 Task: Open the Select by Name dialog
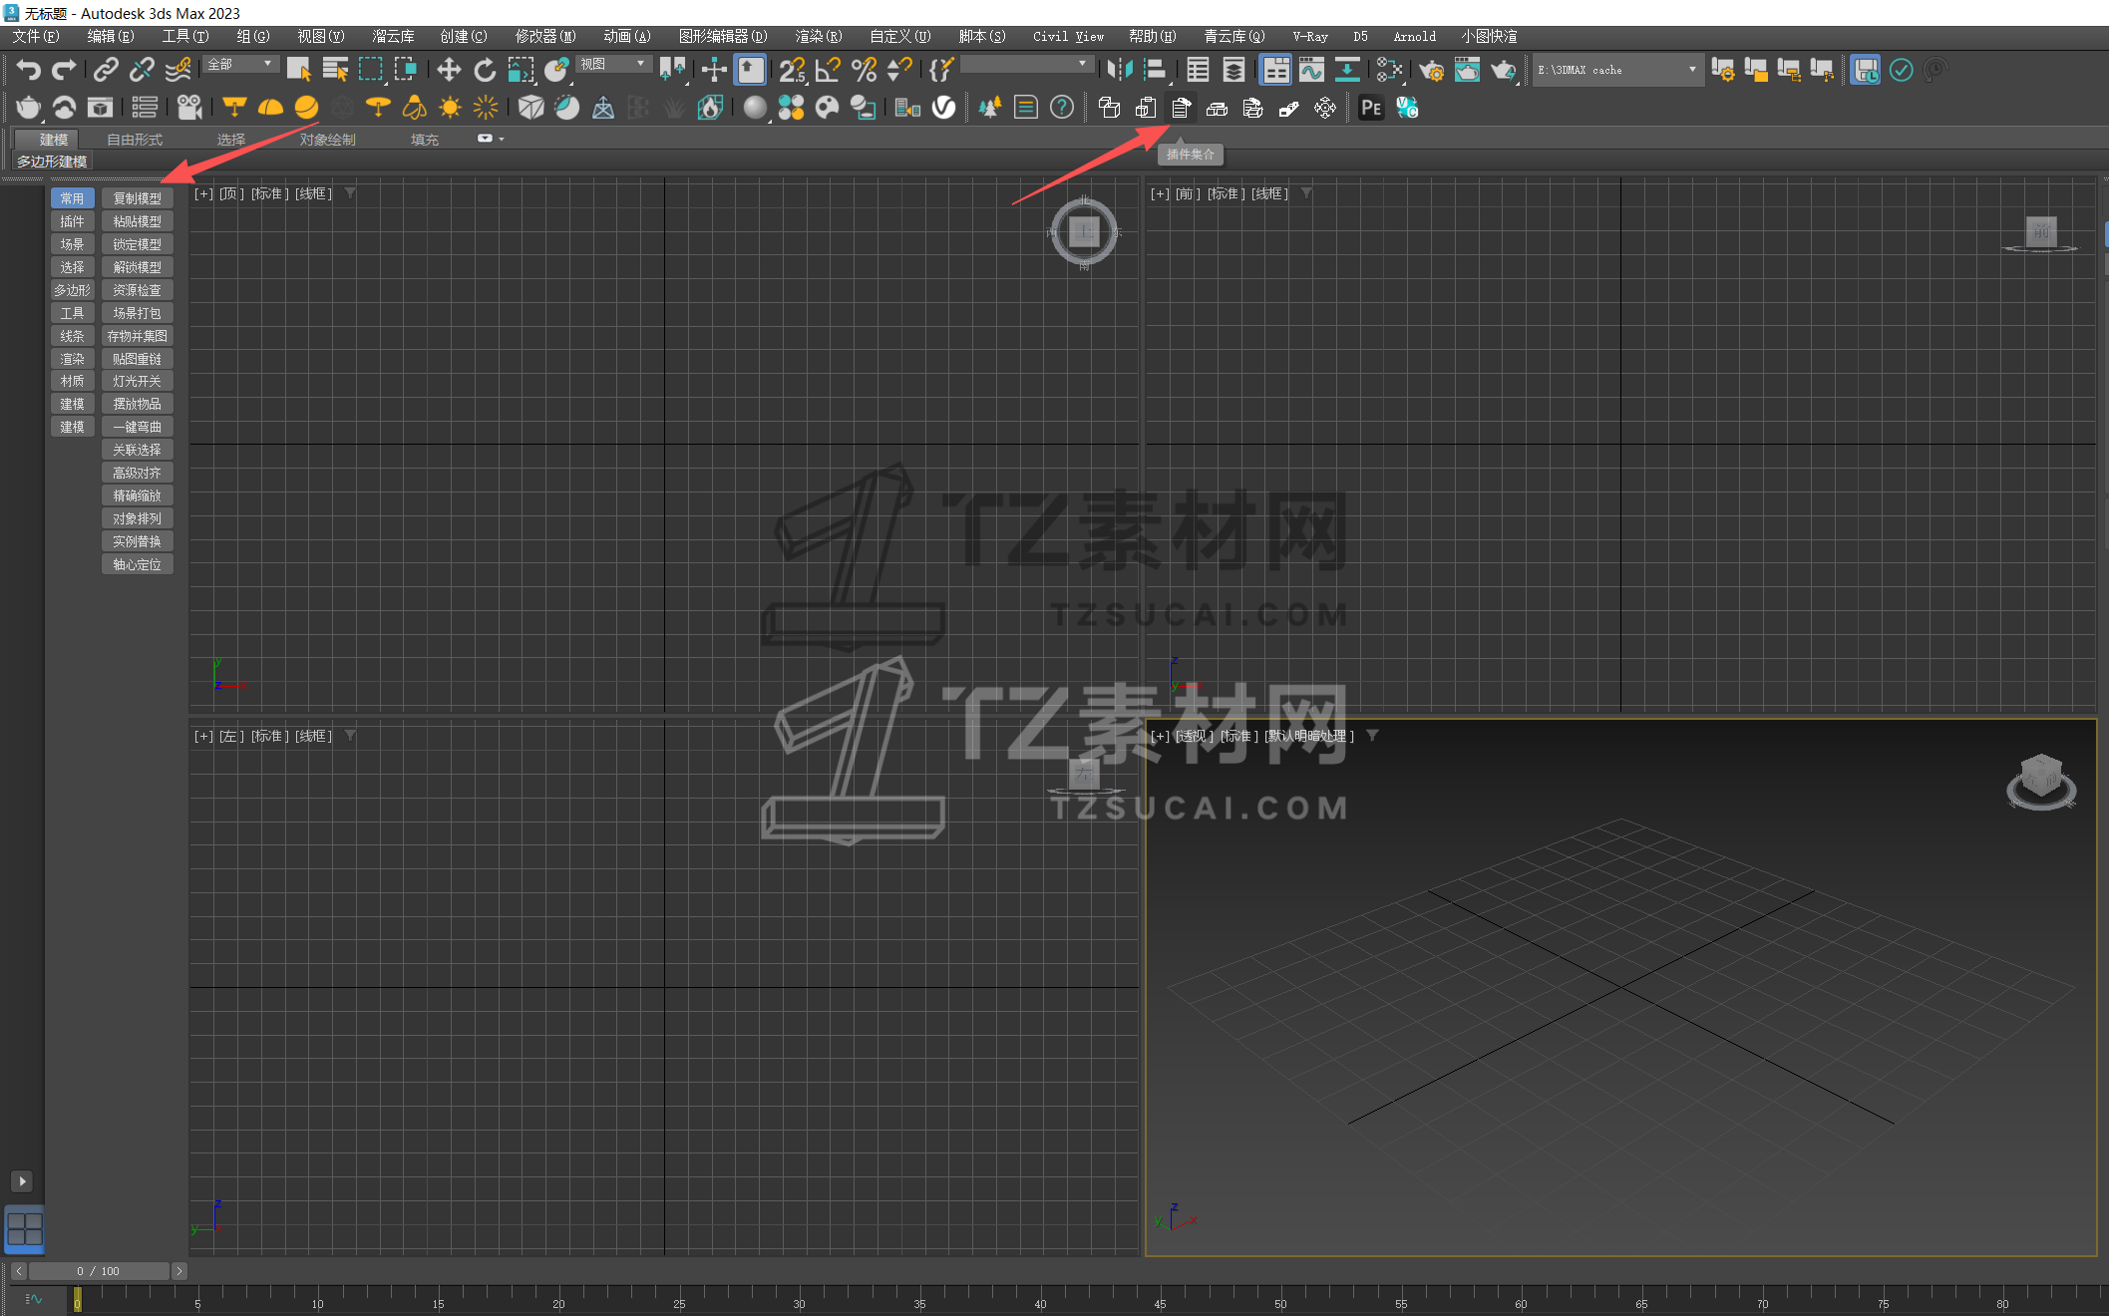[335, 70]
